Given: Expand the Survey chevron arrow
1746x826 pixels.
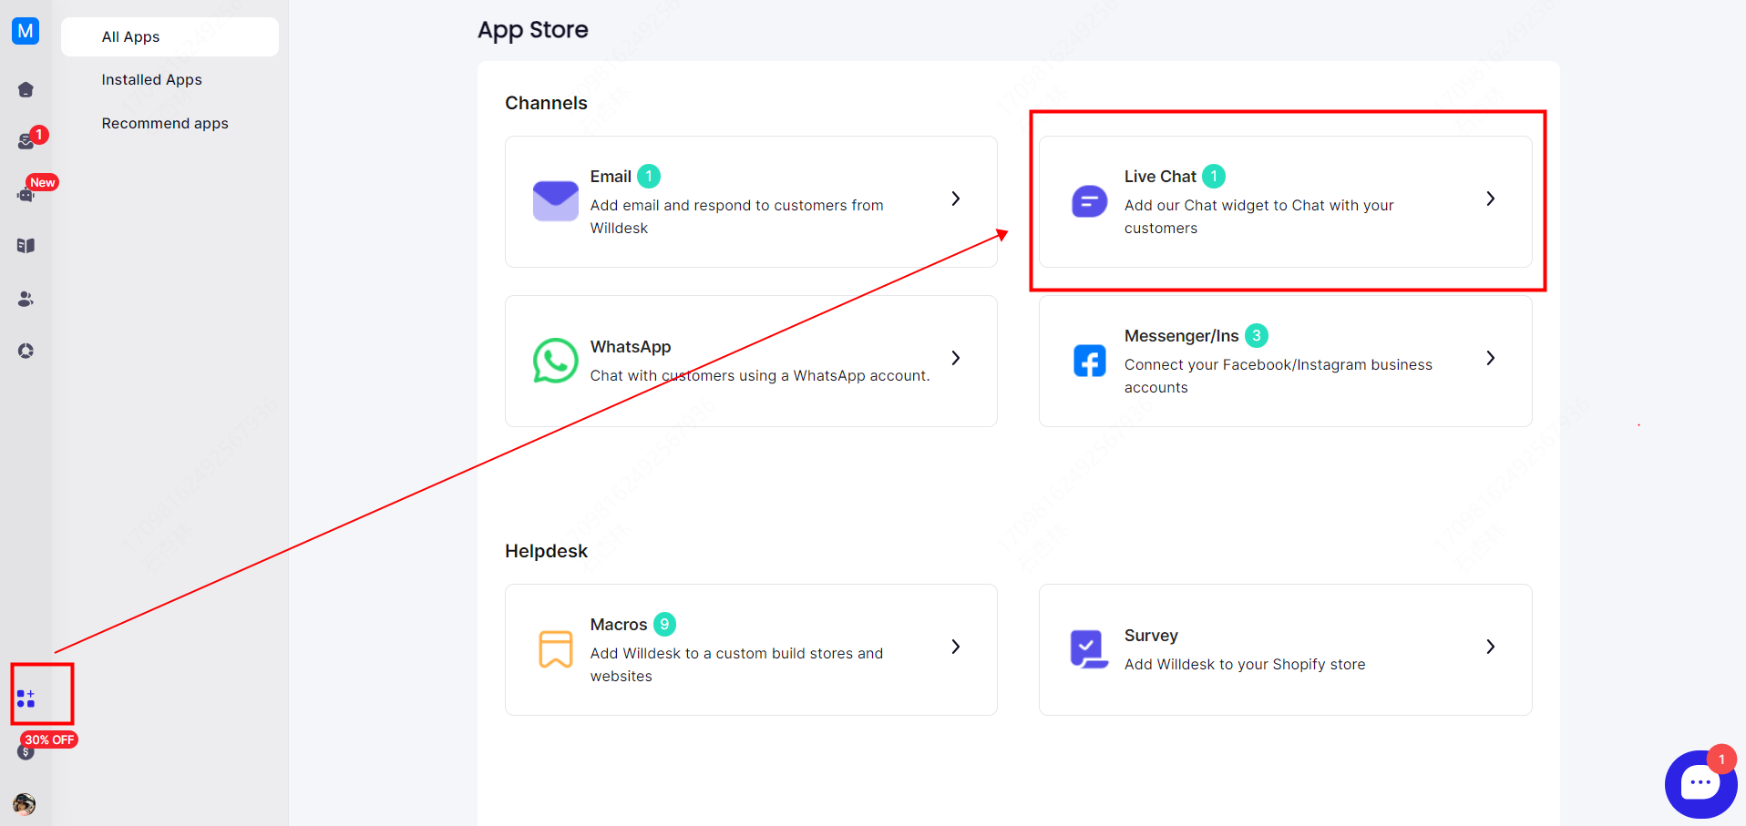Looking at the screenshot, I should 1491,647.
